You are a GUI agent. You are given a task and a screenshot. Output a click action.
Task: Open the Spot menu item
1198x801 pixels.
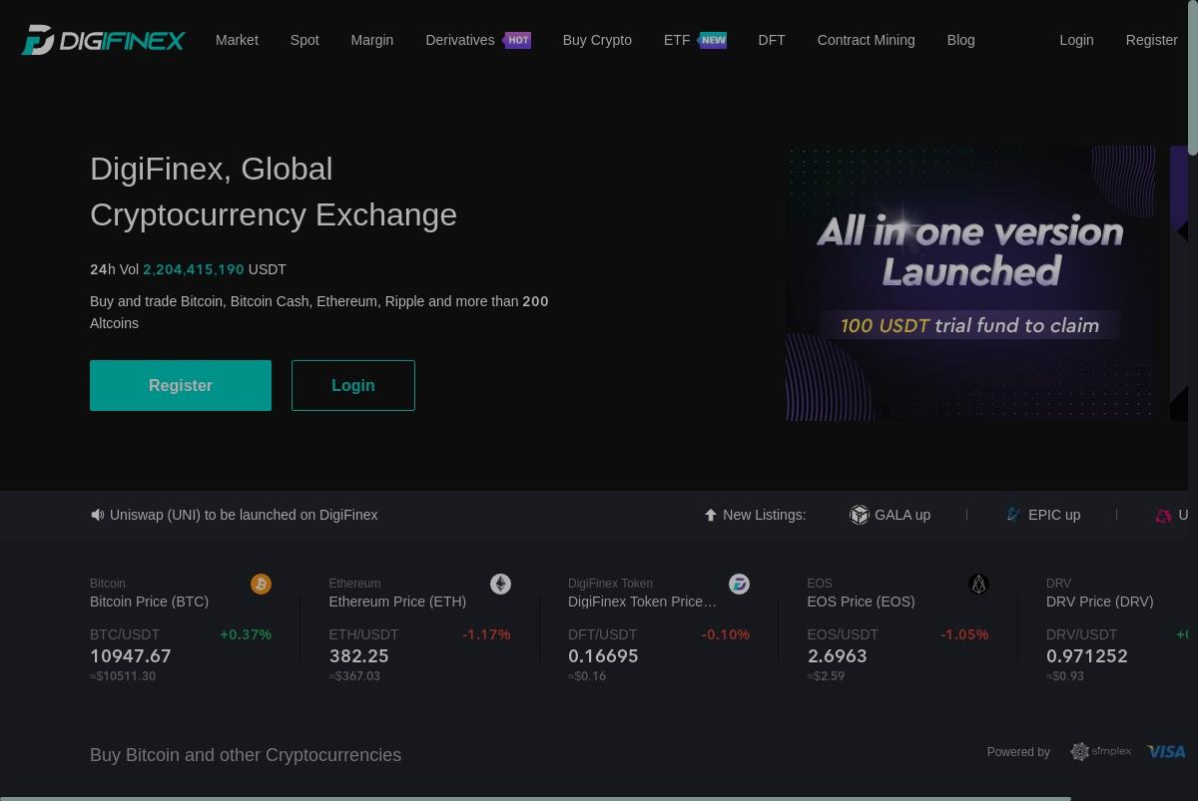coord(304,40)
